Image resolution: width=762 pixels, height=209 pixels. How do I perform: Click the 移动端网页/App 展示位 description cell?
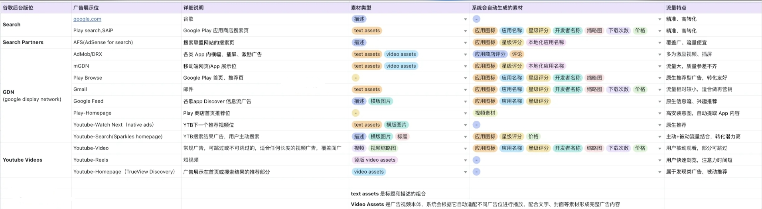(265, 66)
